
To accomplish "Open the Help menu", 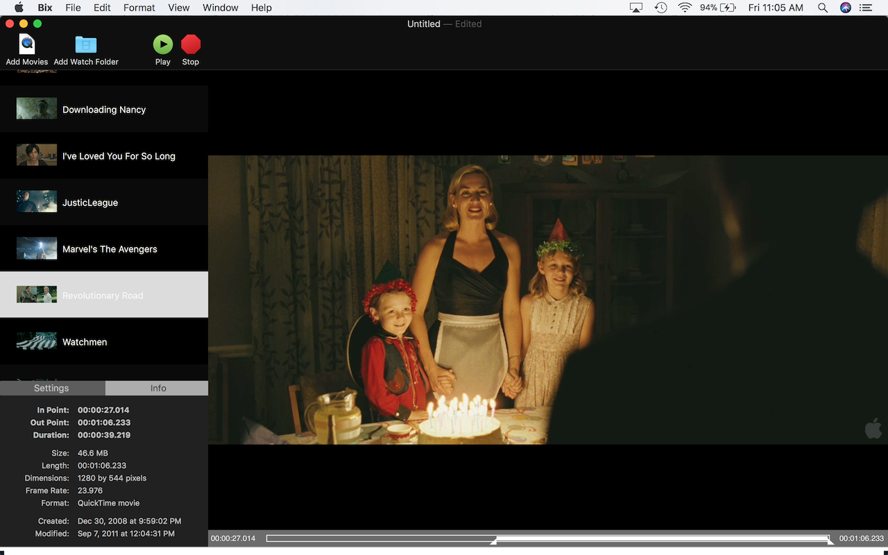I will pos(262,8).
